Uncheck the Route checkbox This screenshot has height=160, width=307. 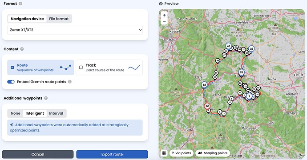click(12, 67)
